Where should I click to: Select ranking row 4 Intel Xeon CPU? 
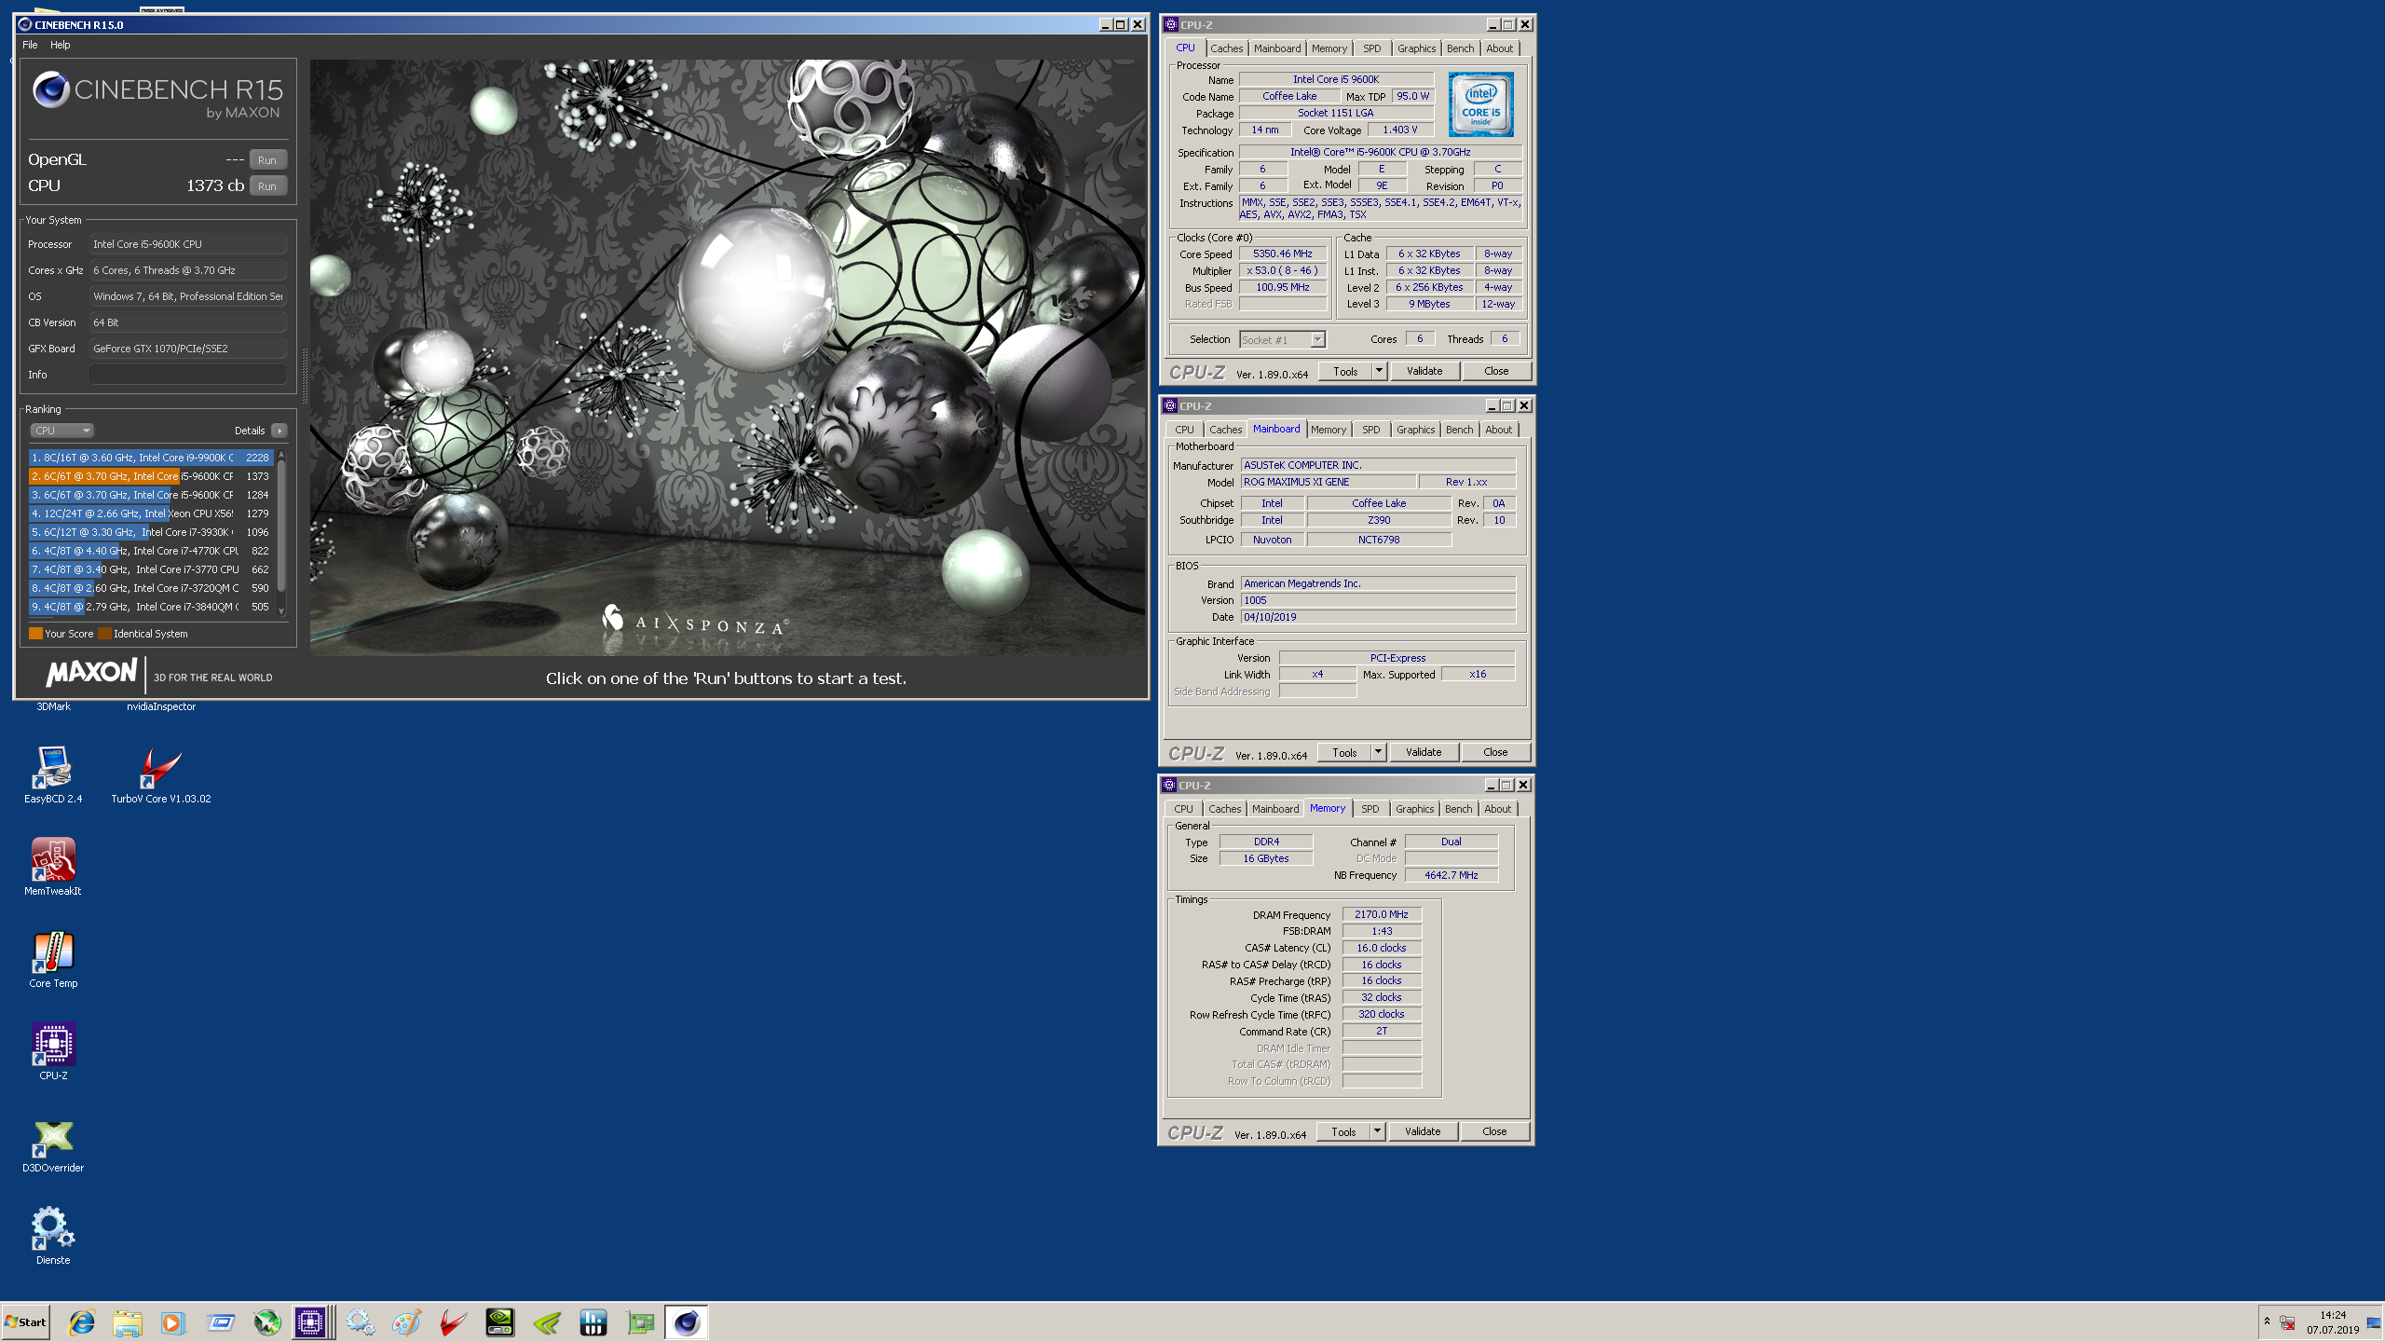pyautogui.click(x=151, y=514)
